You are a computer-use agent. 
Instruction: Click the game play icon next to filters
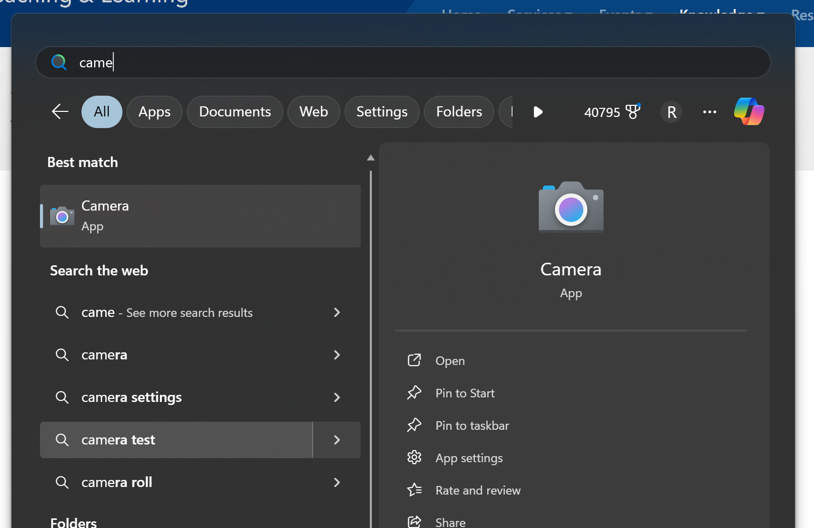click(x=538, y=112)
